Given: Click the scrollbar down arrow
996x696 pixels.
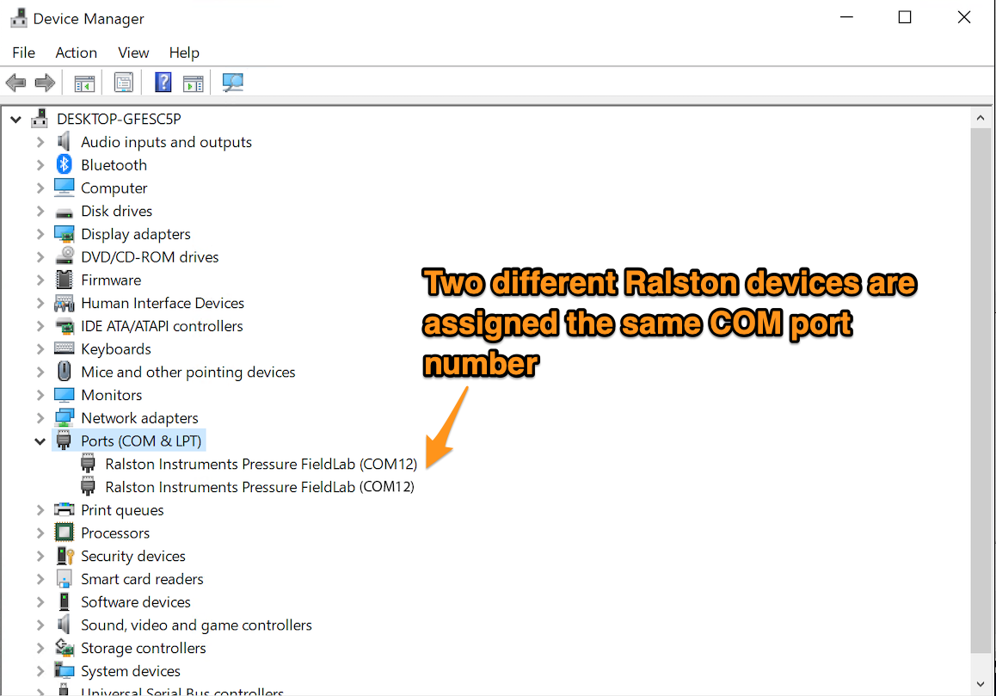Looking at the screenshot, I should (x=981, y=684).
